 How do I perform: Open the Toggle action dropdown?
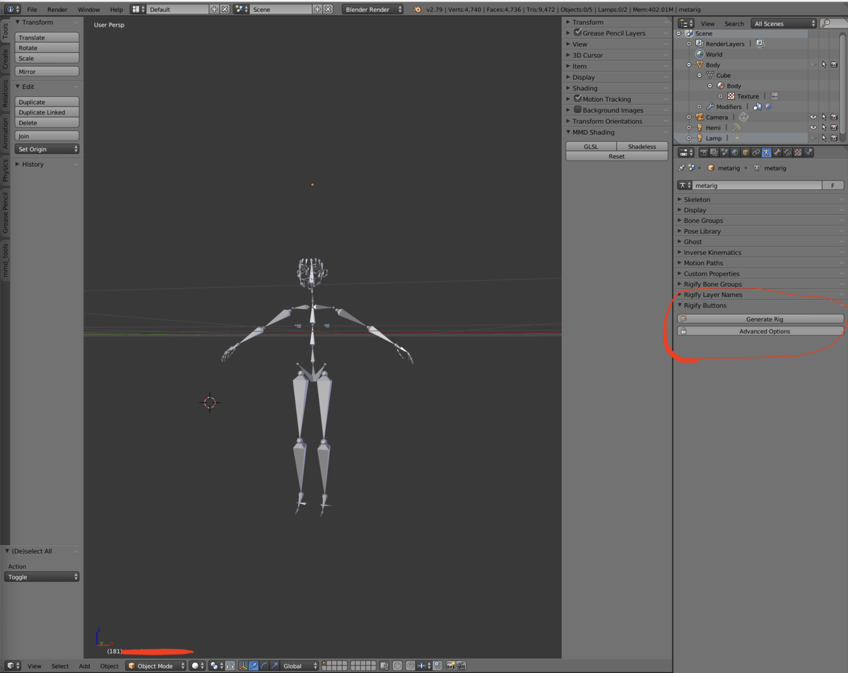click(42, 577)
